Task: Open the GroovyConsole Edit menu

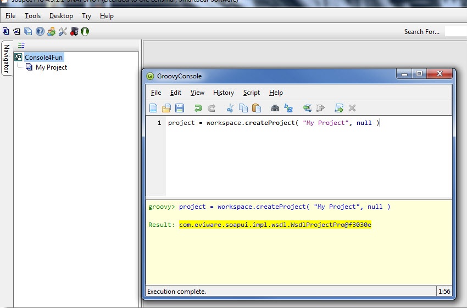Action: (176, 93)
